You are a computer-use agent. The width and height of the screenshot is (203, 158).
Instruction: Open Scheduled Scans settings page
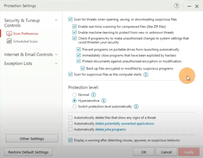[25, 41]
